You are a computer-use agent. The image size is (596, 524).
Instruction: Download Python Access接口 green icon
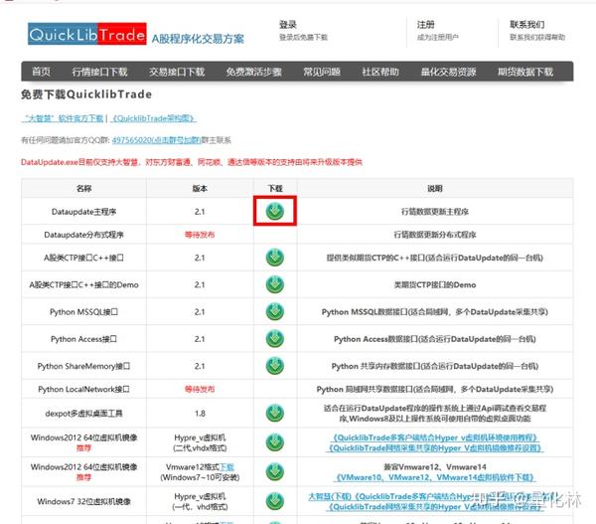point(275,338)
